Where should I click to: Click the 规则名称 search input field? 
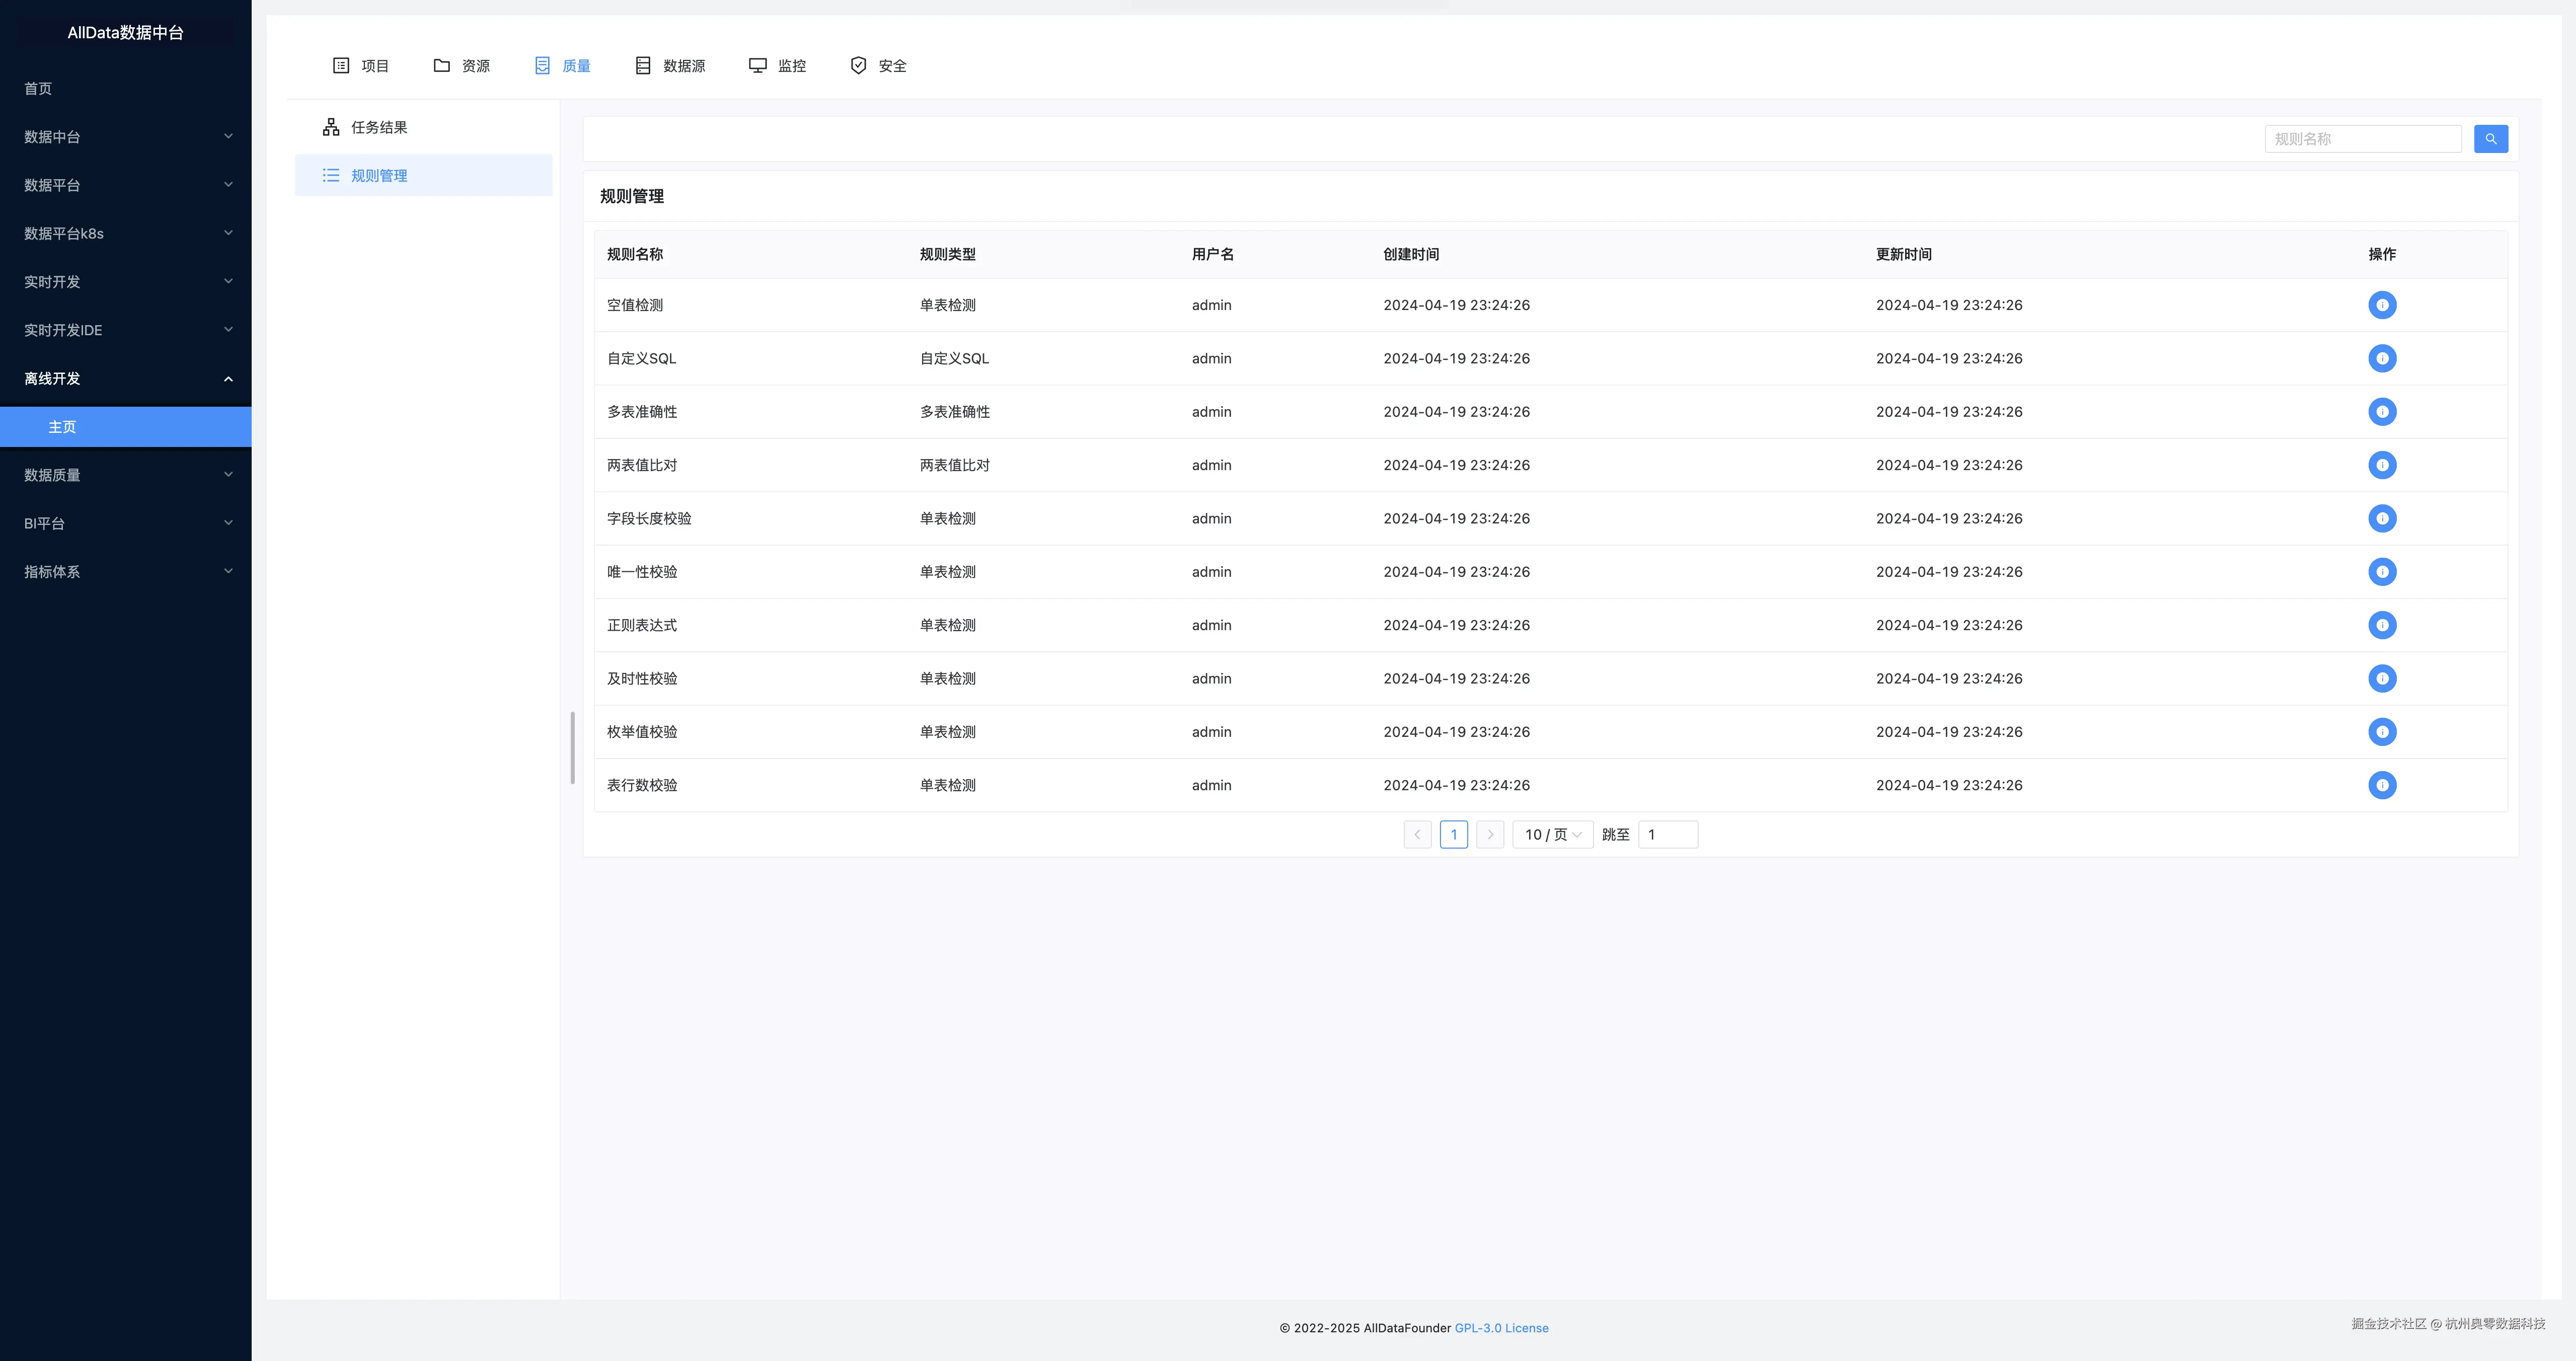(x=2361, y=139)
